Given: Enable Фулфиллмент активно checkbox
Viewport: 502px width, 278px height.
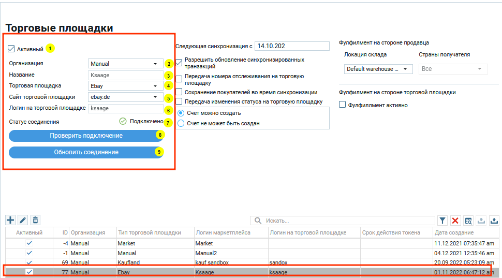Looking at the screenshot, I should click(342, 105).
